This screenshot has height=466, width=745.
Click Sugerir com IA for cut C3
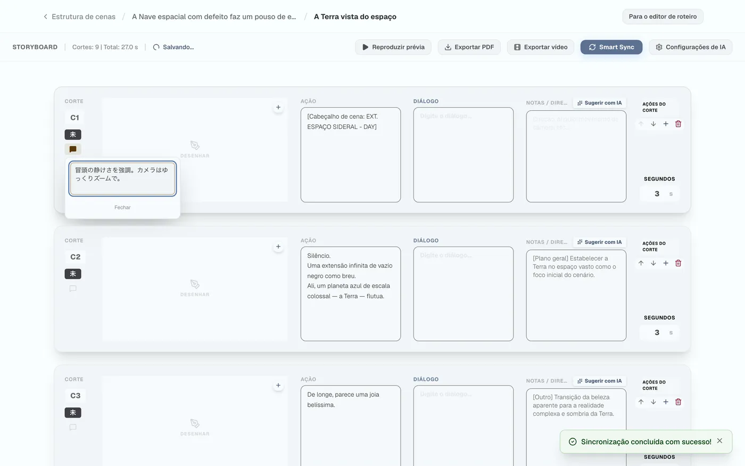point(599,381)
